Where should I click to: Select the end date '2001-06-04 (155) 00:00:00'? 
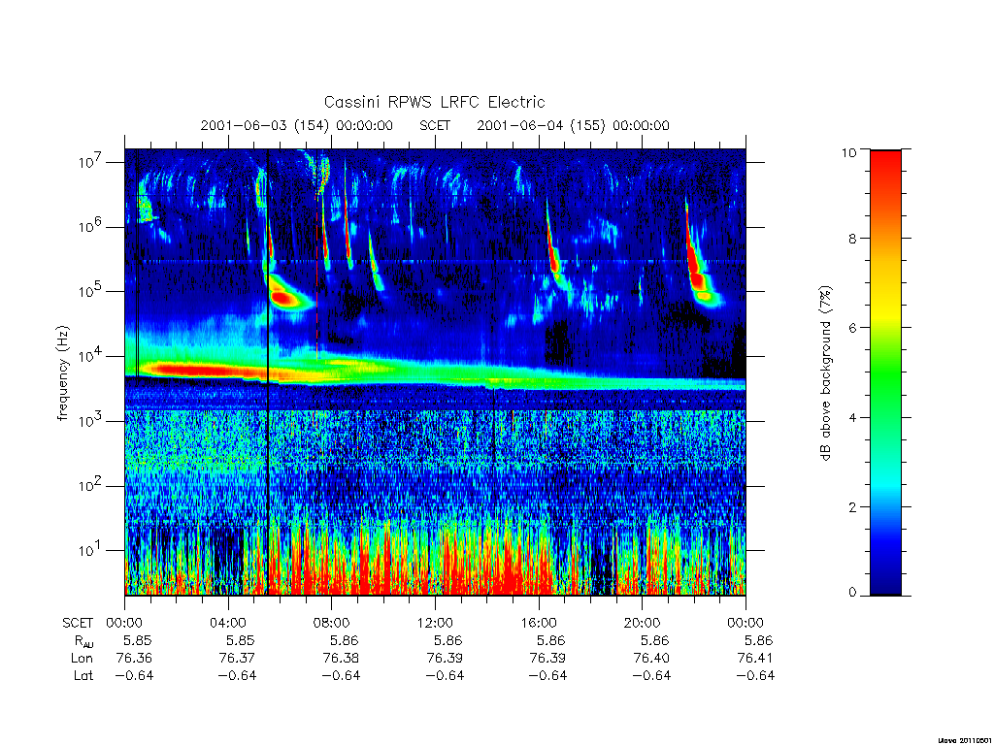click(573, 125)
